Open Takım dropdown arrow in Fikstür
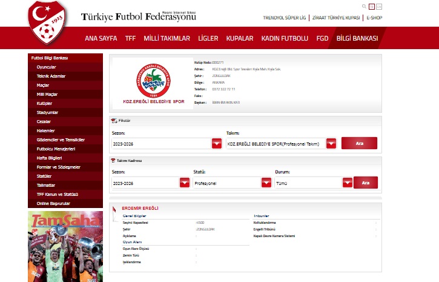The width and height of the screenshot is (439, 282). 331,144
